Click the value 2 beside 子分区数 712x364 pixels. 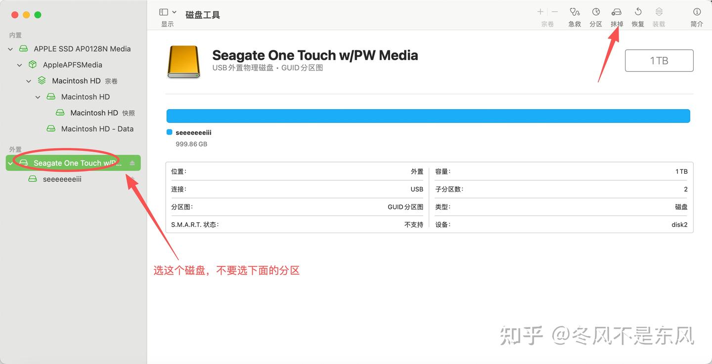[x=686, y=189]
